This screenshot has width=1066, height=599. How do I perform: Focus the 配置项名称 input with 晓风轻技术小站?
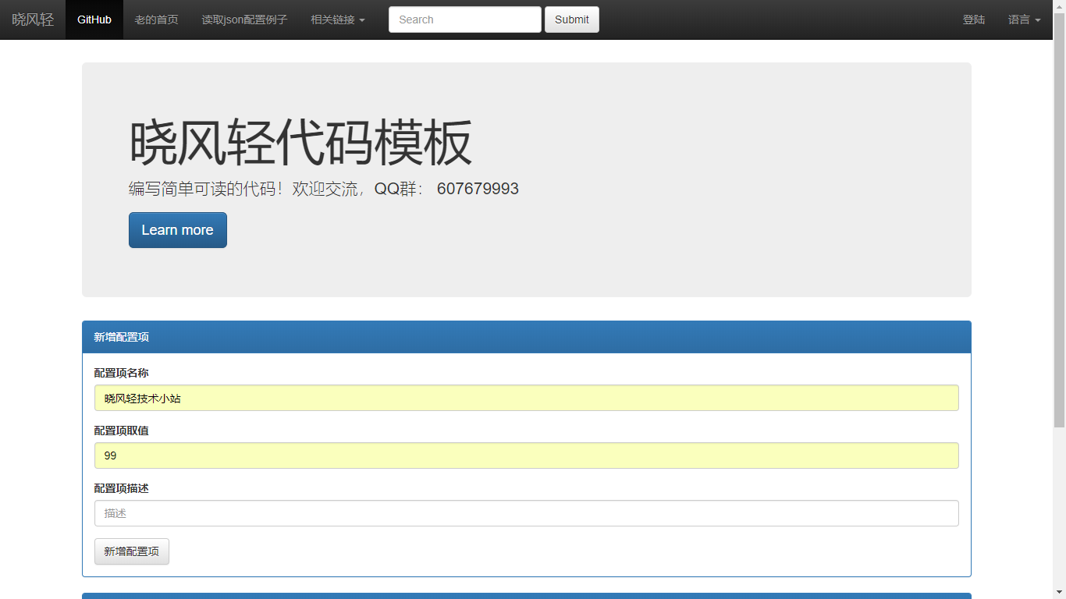(x=526, y=398)
